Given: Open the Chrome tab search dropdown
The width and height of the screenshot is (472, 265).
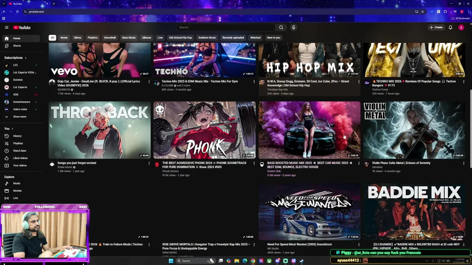Looking at the screenshot, I should coord(4,4).
